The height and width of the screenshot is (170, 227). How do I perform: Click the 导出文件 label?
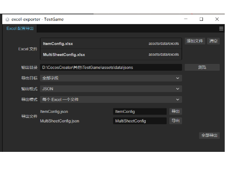click(x=29, y=116)
